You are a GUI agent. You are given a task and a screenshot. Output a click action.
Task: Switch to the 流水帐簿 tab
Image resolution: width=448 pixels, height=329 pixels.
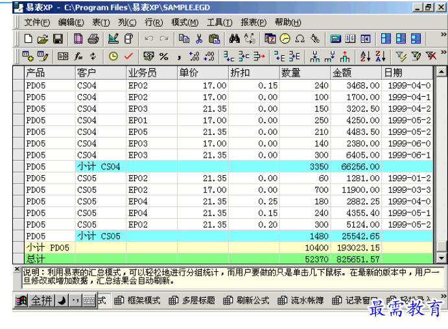tap(301, 300)
